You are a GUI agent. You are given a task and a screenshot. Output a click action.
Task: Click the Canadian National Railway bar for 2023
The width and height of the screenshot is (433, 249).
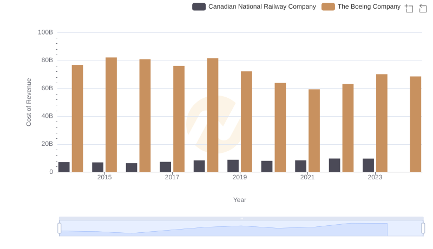pos(368,165)
